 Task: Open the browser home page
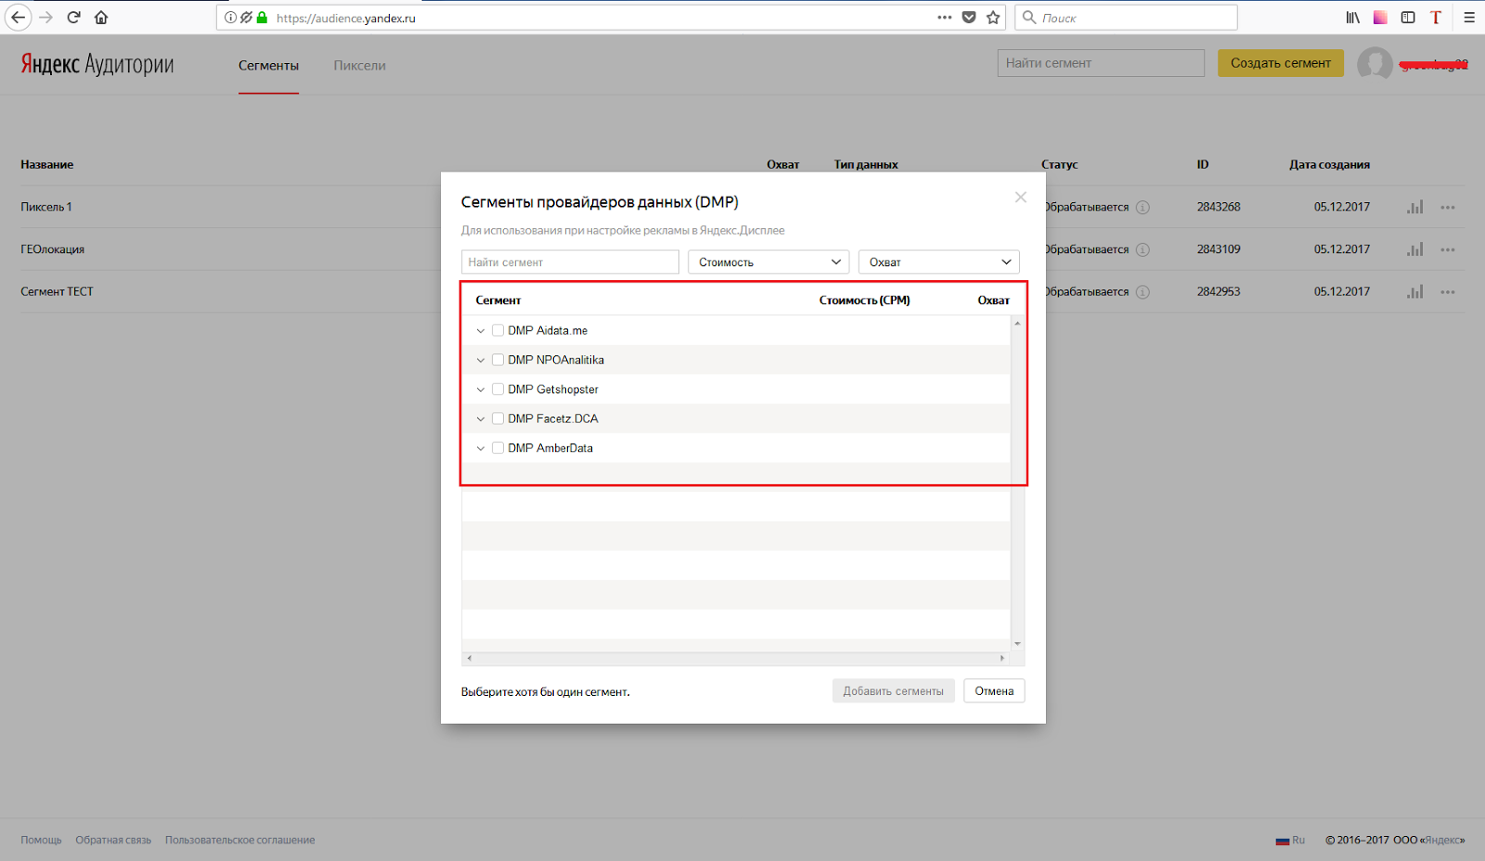coord(101,18)
